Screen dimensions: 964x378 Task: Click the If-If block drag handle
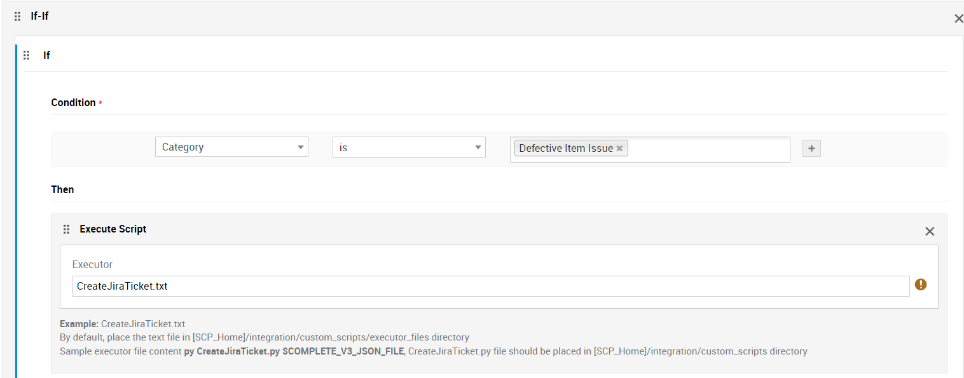point(18,17)
